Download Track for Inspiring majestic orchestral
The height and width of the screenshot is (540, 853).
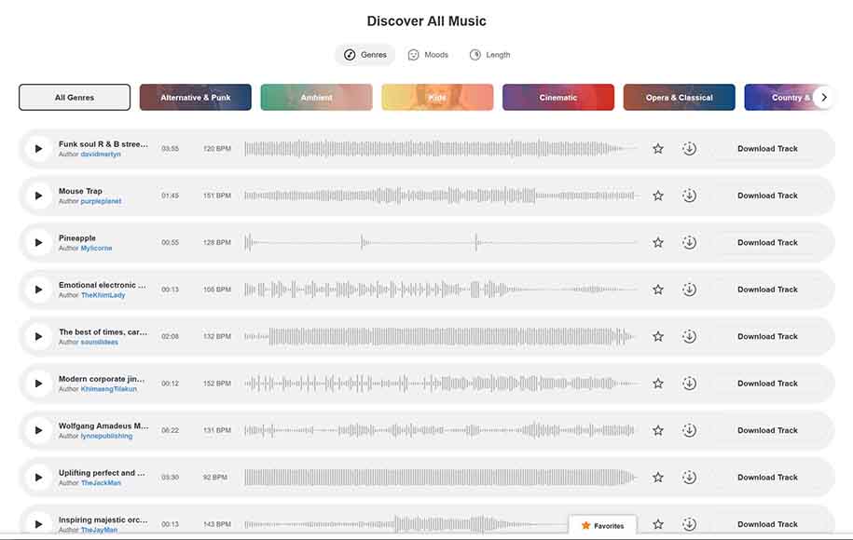(767, 524)
